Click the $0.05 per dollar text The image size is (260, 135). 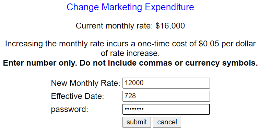tap(227, 44)
